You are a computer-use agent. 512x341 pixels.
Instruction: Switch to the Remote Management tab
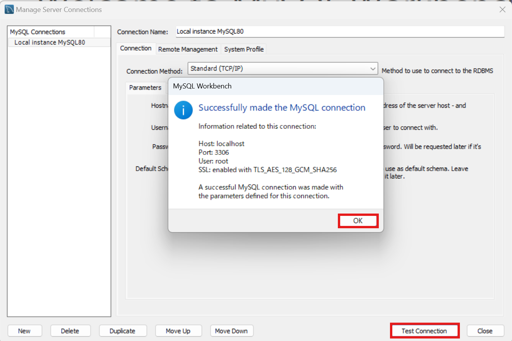coord(188,49)
